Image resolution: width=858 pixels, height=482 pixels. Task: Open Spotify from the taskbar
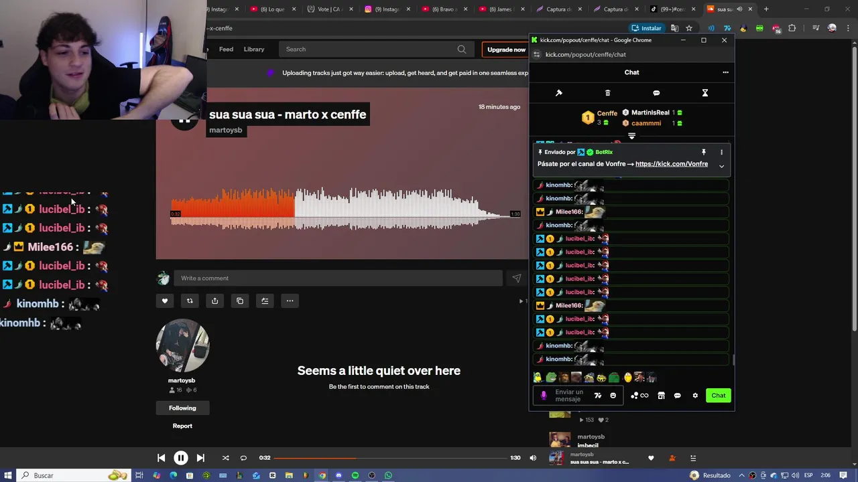pos(355,475)
